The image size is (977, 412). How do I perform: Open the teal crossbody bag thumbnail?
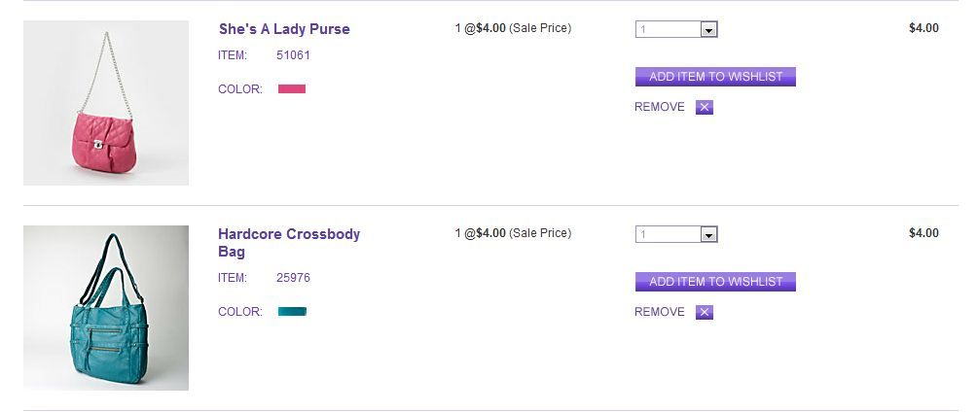tap(106, 308)
